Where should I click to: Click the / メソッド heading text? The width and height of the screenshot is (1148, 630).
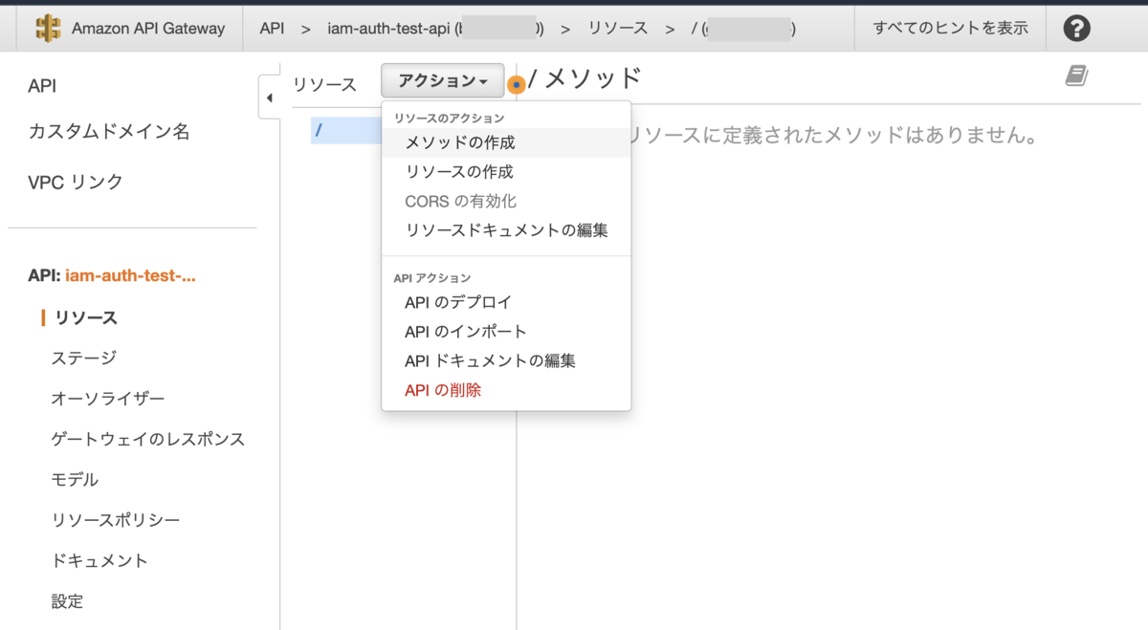585,79
